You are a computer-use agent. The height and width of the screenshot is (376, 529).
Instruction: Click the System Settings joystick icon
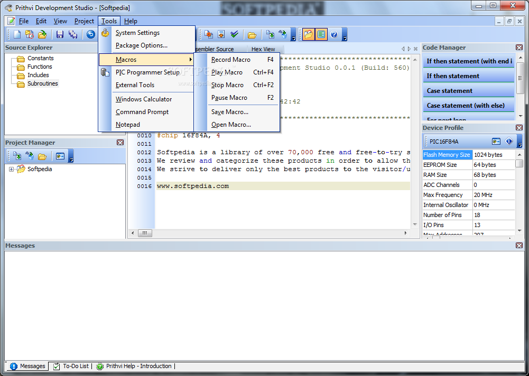click(x=105, y=33)
